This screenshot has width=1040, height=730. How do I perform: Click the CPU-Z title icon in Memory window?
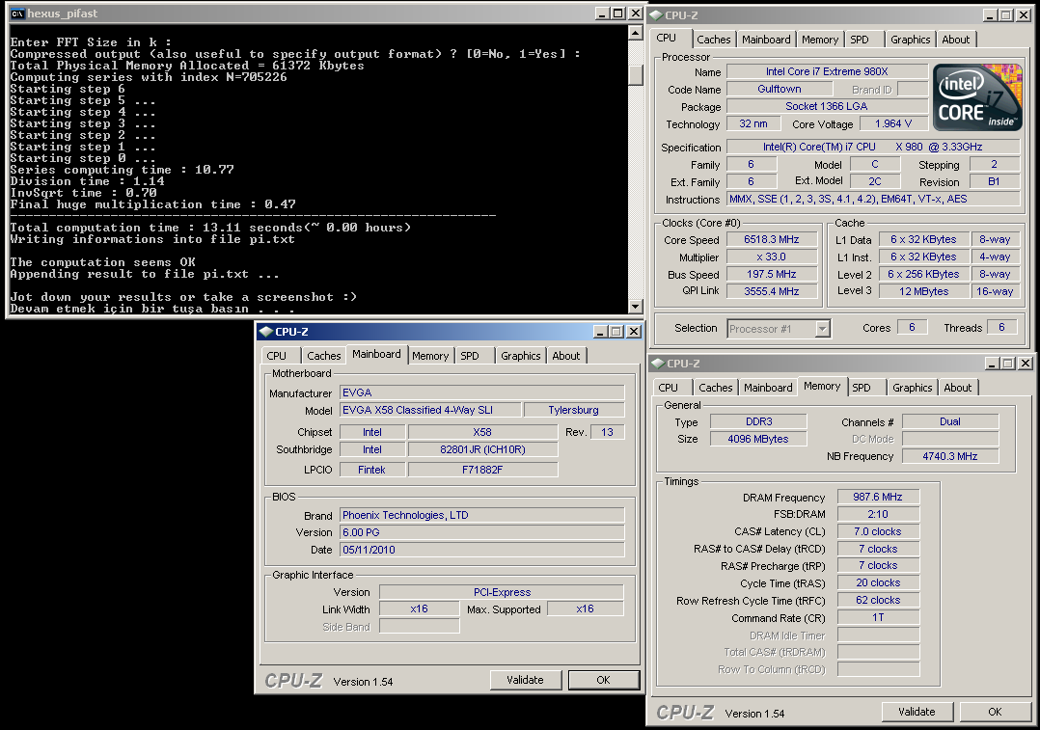658,364
